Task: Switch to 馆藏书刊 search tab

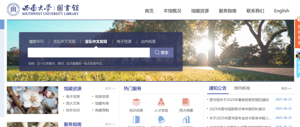Action: [x=36, y=41]
